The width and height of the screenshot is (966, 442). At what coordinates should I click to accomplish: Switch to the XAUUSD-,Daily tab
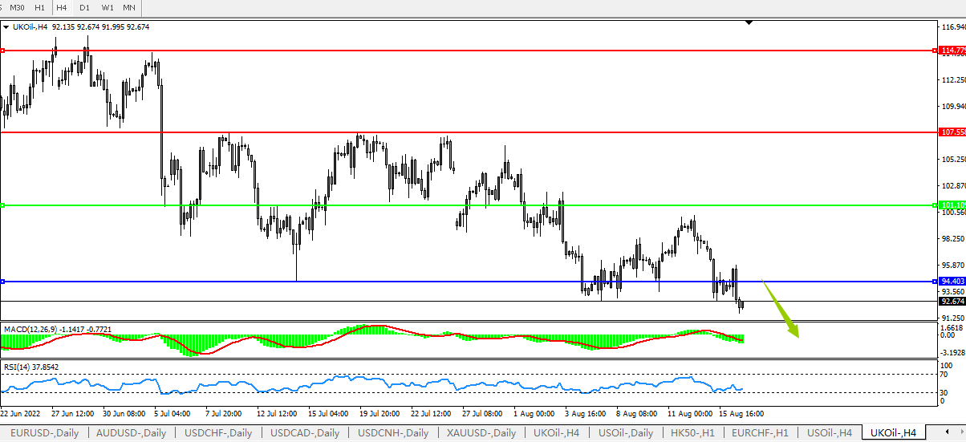pyautogui.click(x=482, y=433)
